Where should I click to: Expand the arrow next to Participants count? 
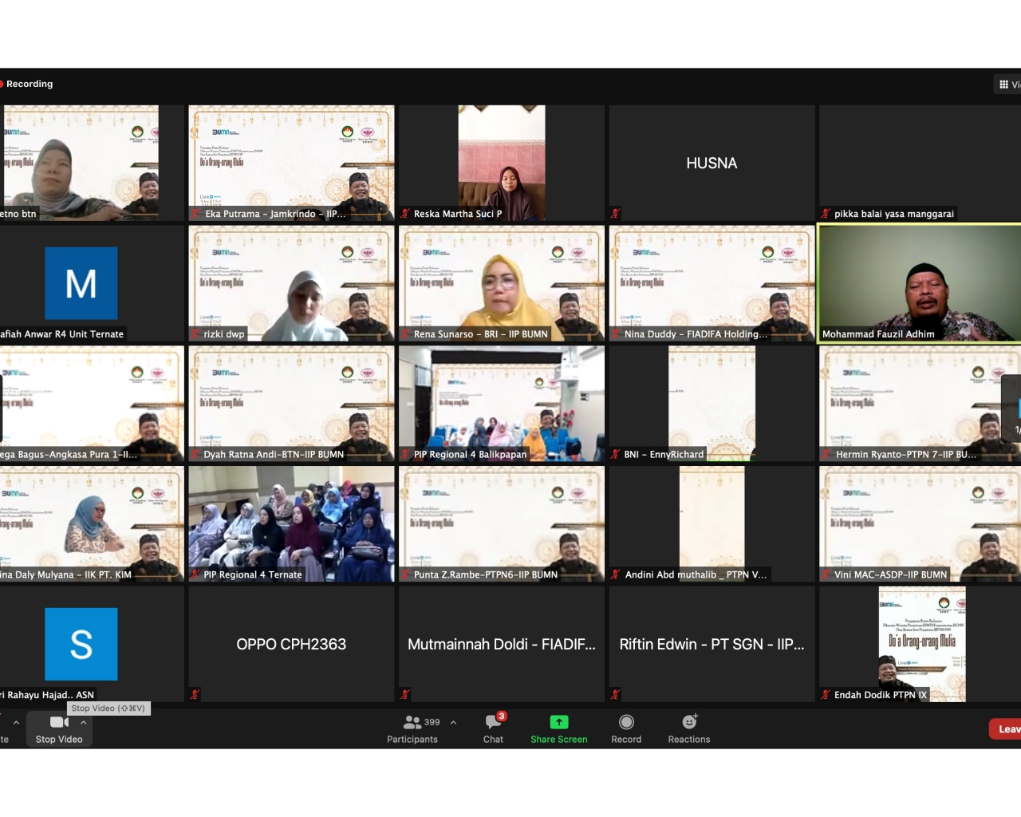454,723
